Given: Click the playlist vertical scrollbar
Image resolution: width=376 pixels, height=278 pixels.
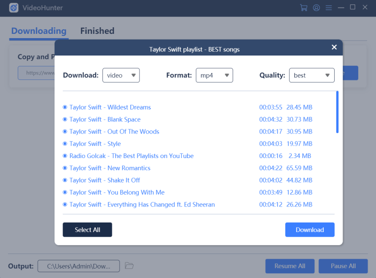Looking at the screenshot, I should click(x=337, y=112).
